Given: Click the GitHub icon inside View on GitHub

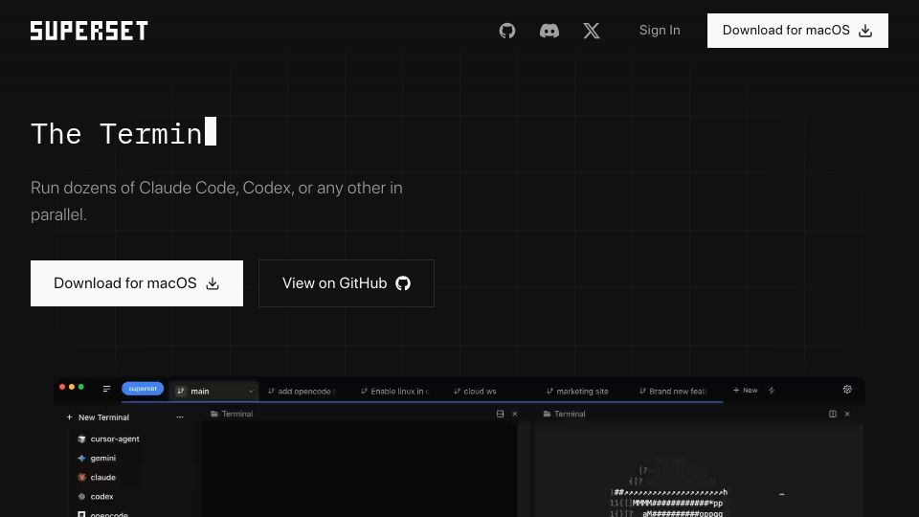Looking at the screenshot, I should tap(403, 283).
